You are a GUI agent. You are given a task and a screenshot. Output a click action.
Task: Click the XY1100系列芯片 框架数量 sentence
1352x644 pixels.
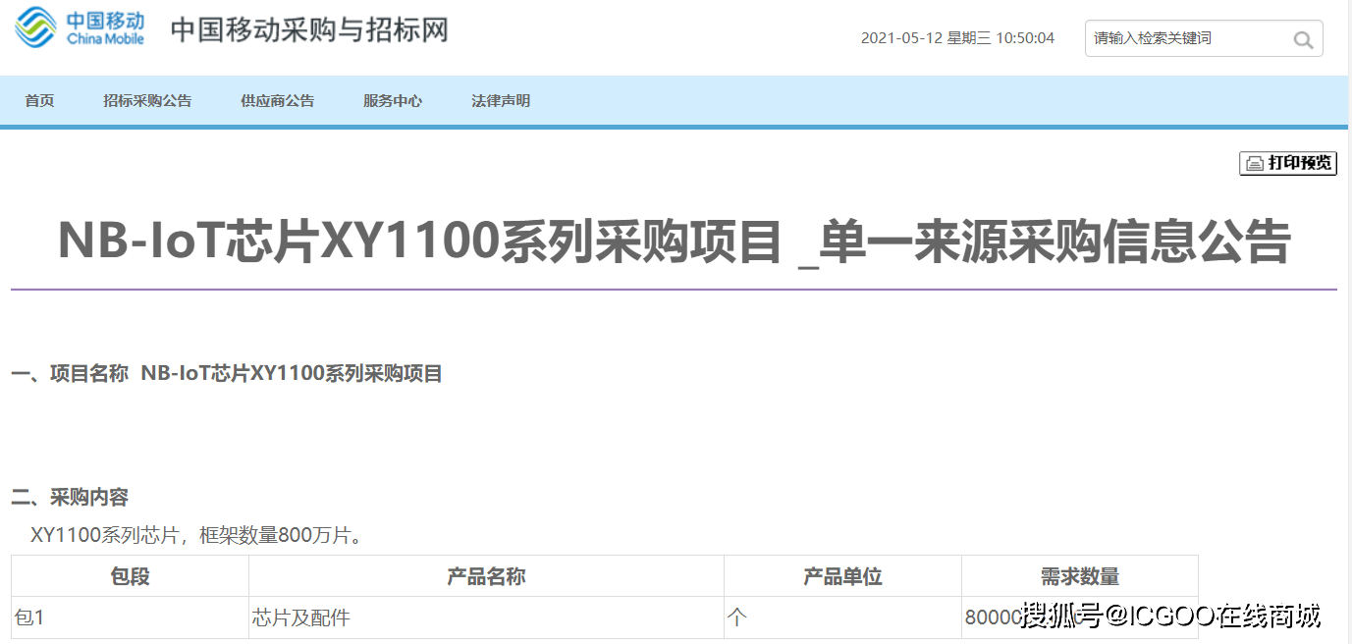tap(198, 536)
